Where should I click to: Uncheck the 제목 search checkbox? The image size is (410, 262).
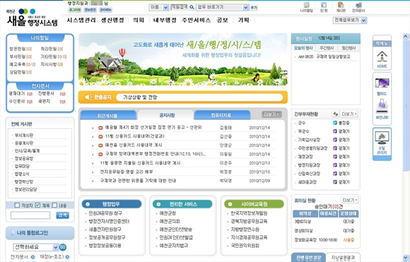[x=37, y=205]
